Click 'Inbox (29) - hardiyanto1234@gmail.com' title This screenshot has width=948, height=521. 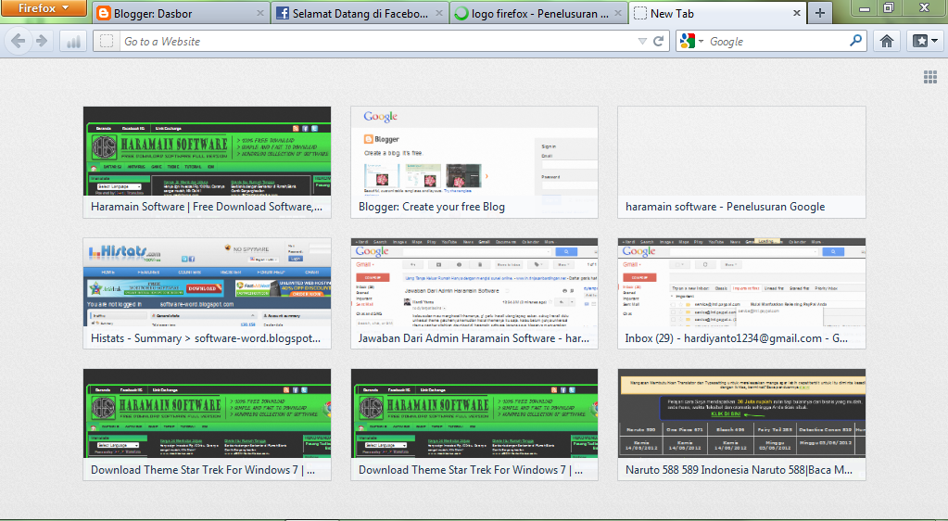[737, 338]
